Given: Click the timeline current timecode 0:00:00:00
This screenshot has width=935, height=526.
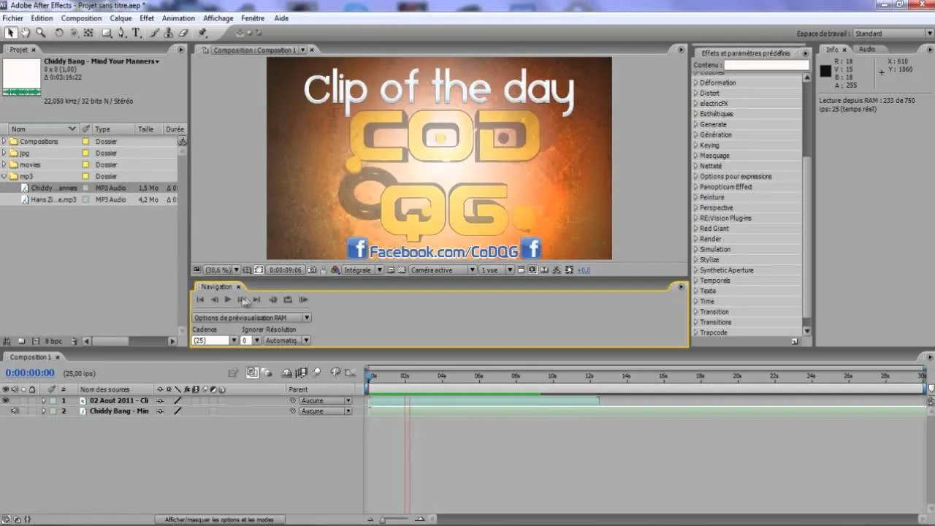Looking at the screenshot, I should (30, 373).
